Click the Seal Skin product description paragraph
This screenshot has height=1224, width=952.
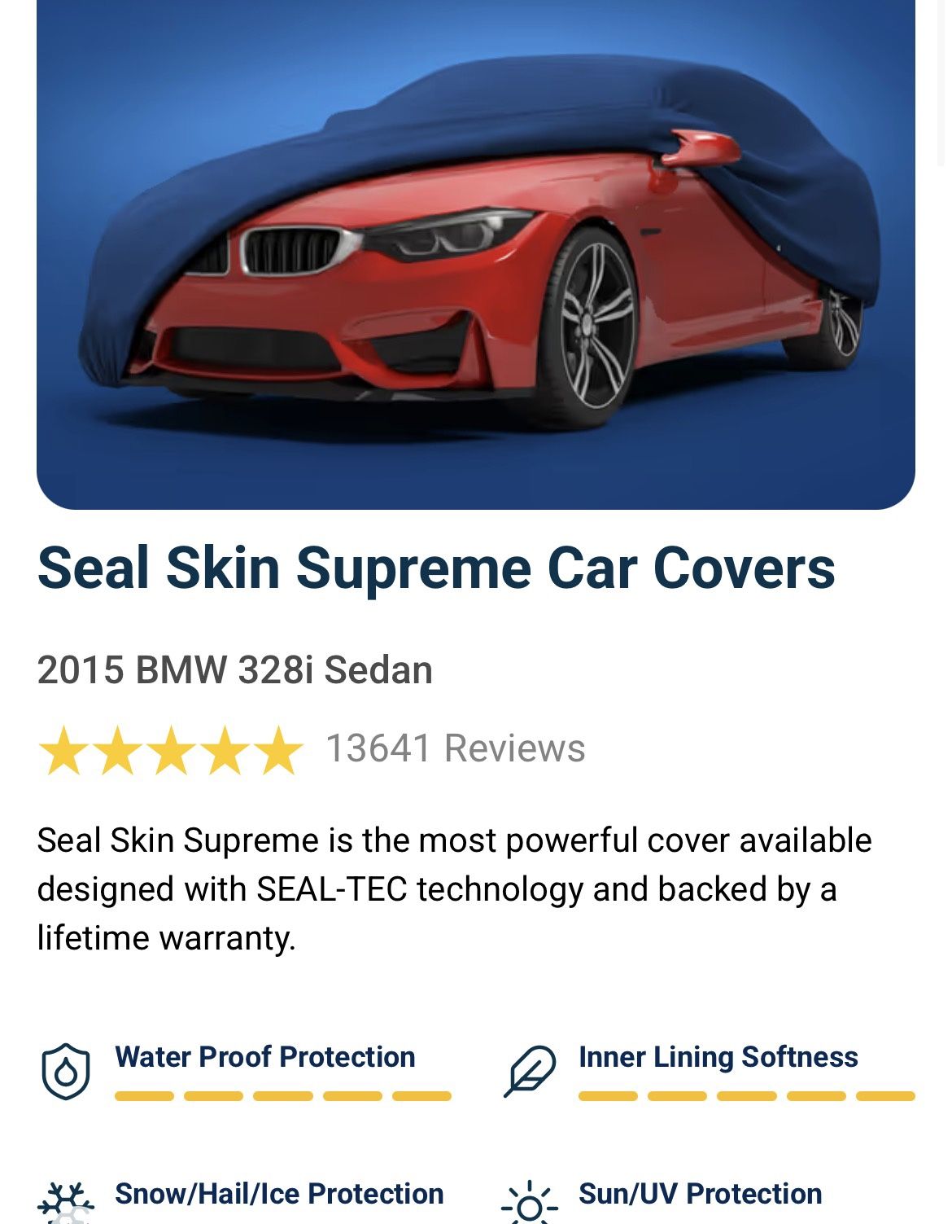(454, 889)
